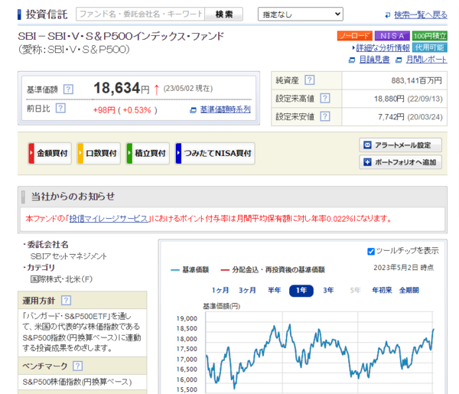Click help icon next to 基準価額
The image size is (459, 394).
[x=69, y=89]
